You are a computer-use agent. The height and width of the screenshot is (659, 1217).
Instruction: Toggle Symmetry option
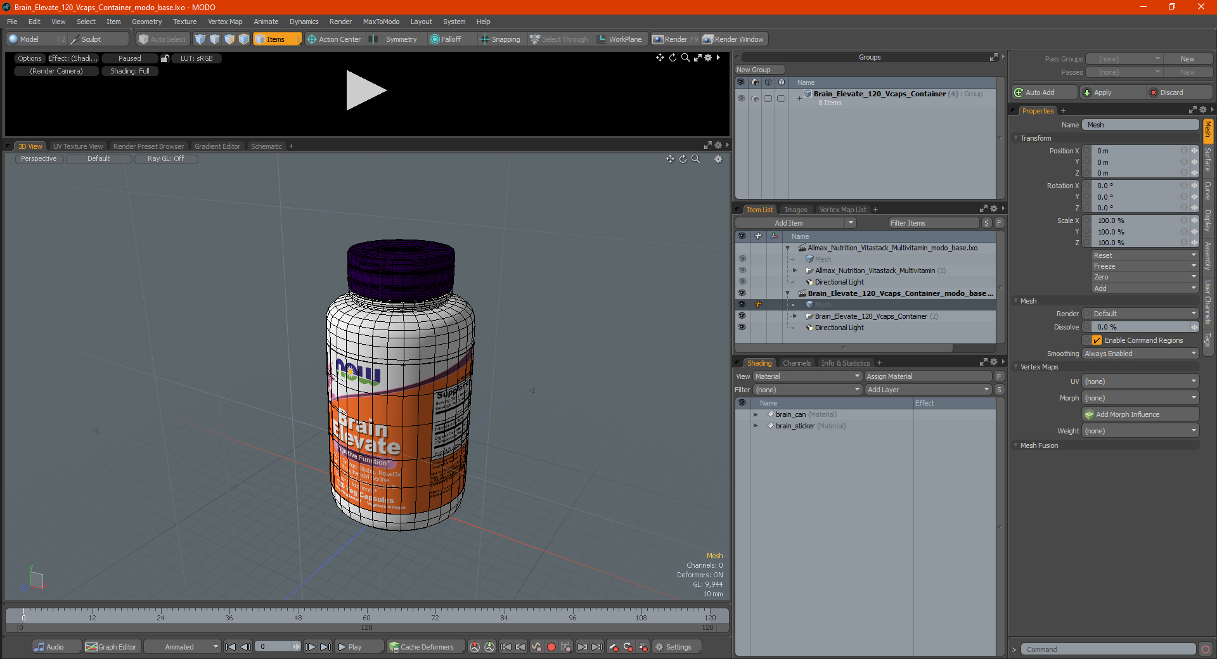394,39
